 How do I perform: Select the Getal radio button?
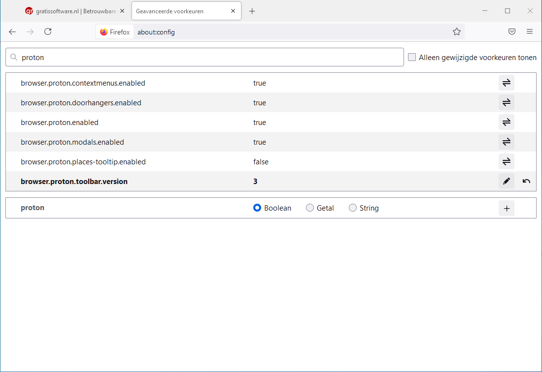(x=310, y=208)
